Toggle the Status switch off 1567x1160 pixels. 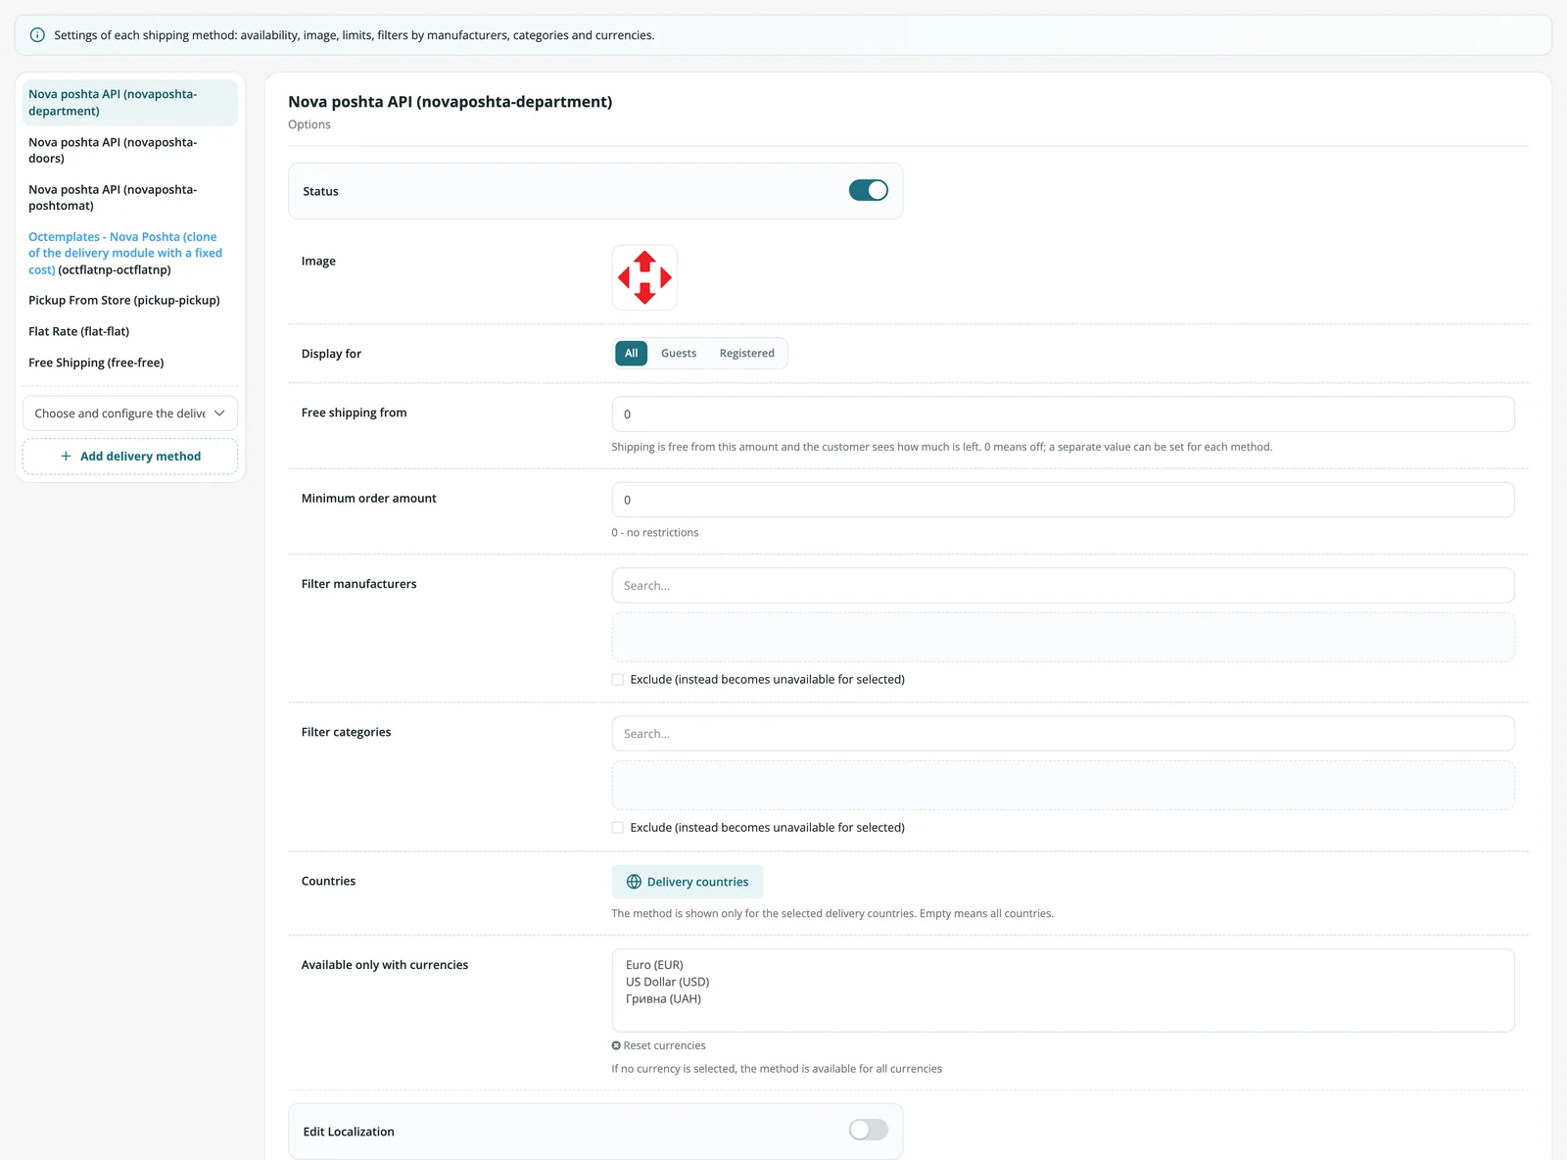(x=869, y=190)
